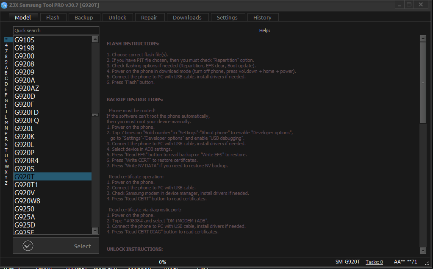Select model G920FD
Image resolution: width=433 pixels, height=269 pixels.
point(53,112)
